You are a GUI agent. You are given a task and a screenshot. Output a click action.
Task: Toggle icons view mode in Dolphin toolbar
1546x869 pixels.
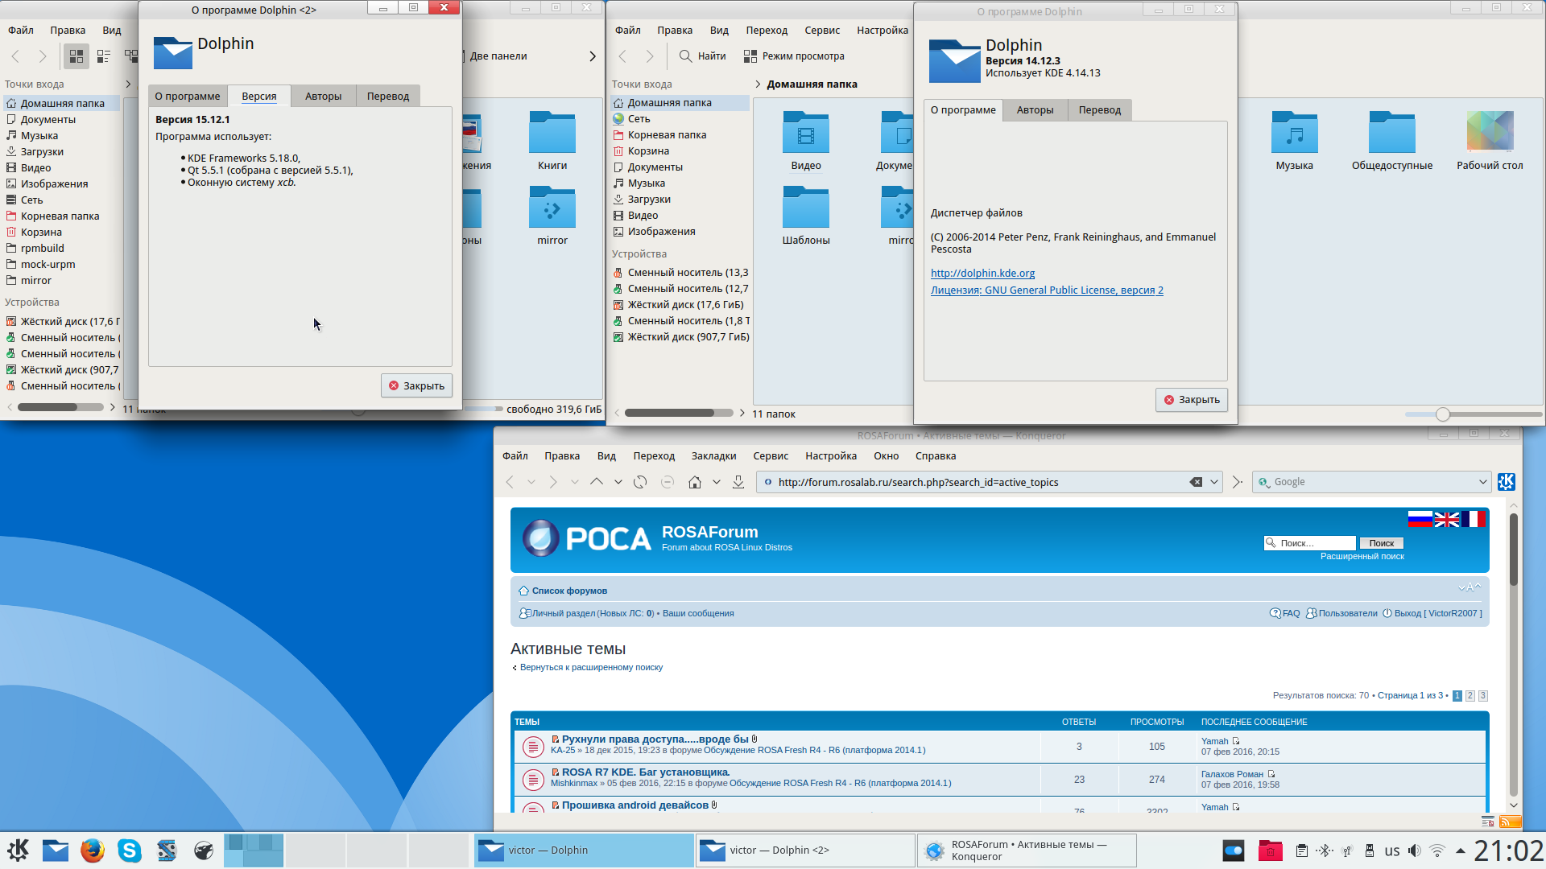click(x=76, y=56)
